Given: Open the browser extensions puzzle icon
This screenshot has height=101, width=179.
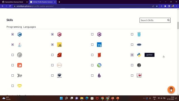Looking at the screenshot, I should pos(165,6).
